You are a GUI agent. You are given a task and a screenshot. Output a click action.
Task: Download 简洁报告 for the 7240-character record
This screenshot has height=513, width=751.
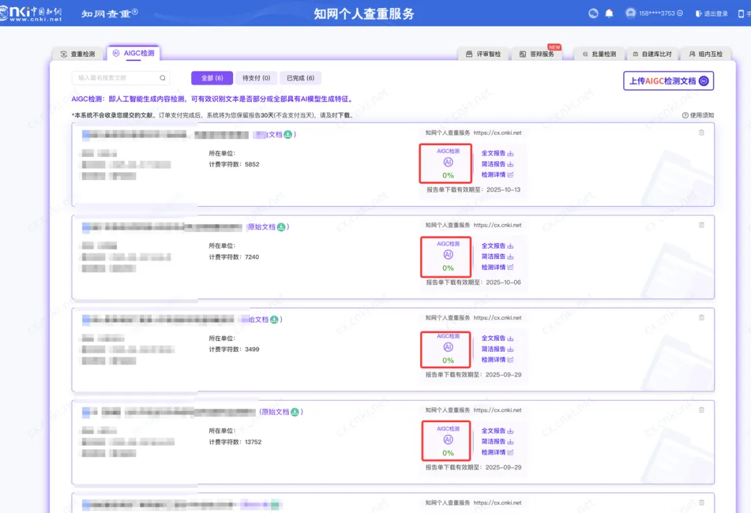(x=498, y=256)
